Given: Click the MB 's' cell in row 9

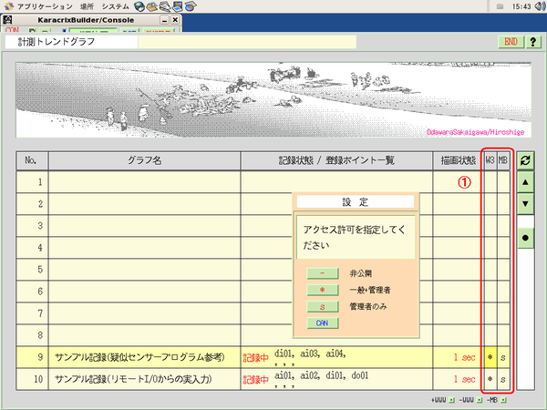Looking at the screenshot, I should [503, 357].
